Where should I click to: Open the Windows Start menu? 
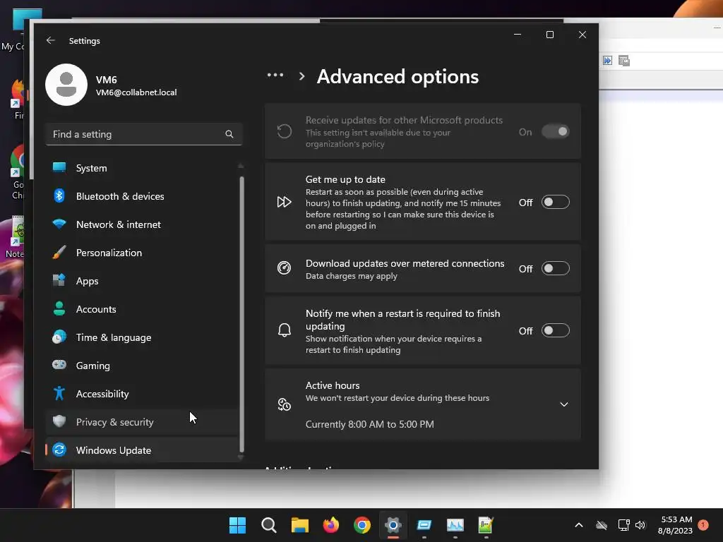point(237,525)
